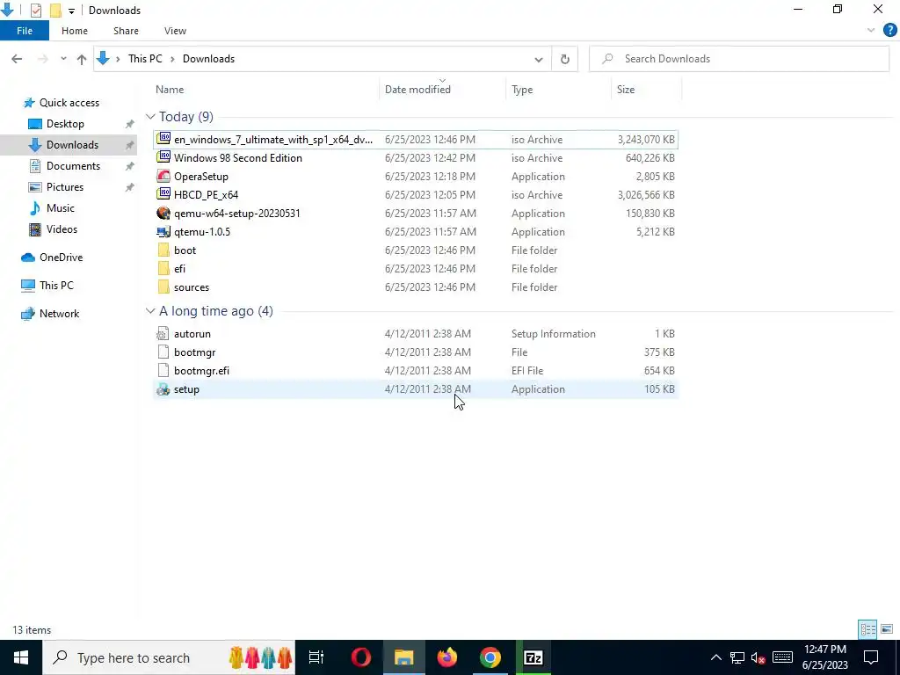Image resolution: width=900 pixels, height=675 pixels.
Task: Open Network in the navigation pane
Action: click(x=59, y=314)
